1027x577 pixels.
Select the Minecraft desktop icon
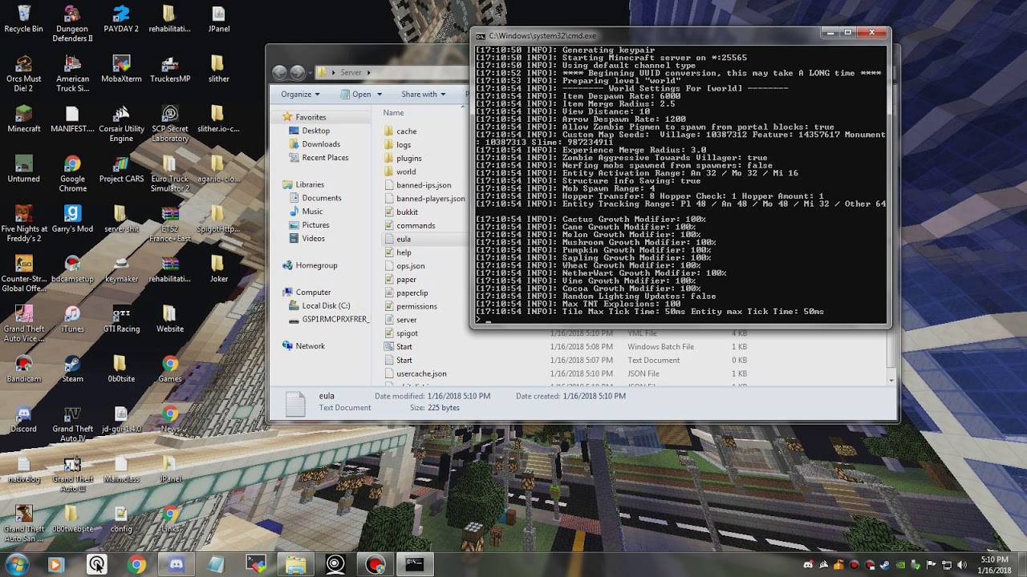click(23, 119)
